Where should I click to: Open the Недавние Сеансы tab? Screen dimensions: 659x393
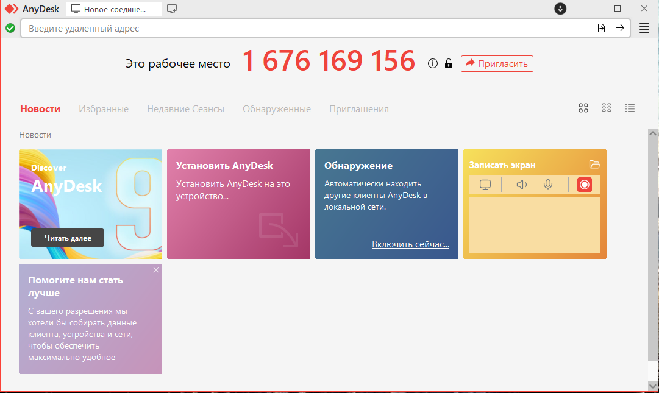coord(186,108)
